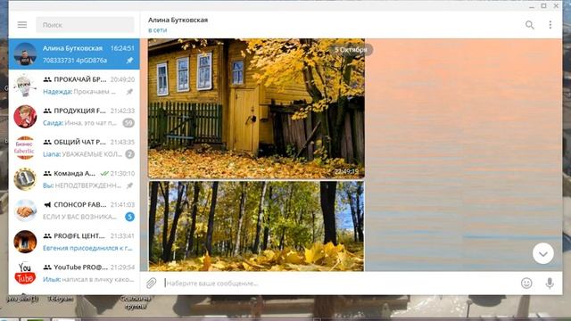Click pin icon on ПРОКАЧАЙ БР... chat

click(129, 92)
